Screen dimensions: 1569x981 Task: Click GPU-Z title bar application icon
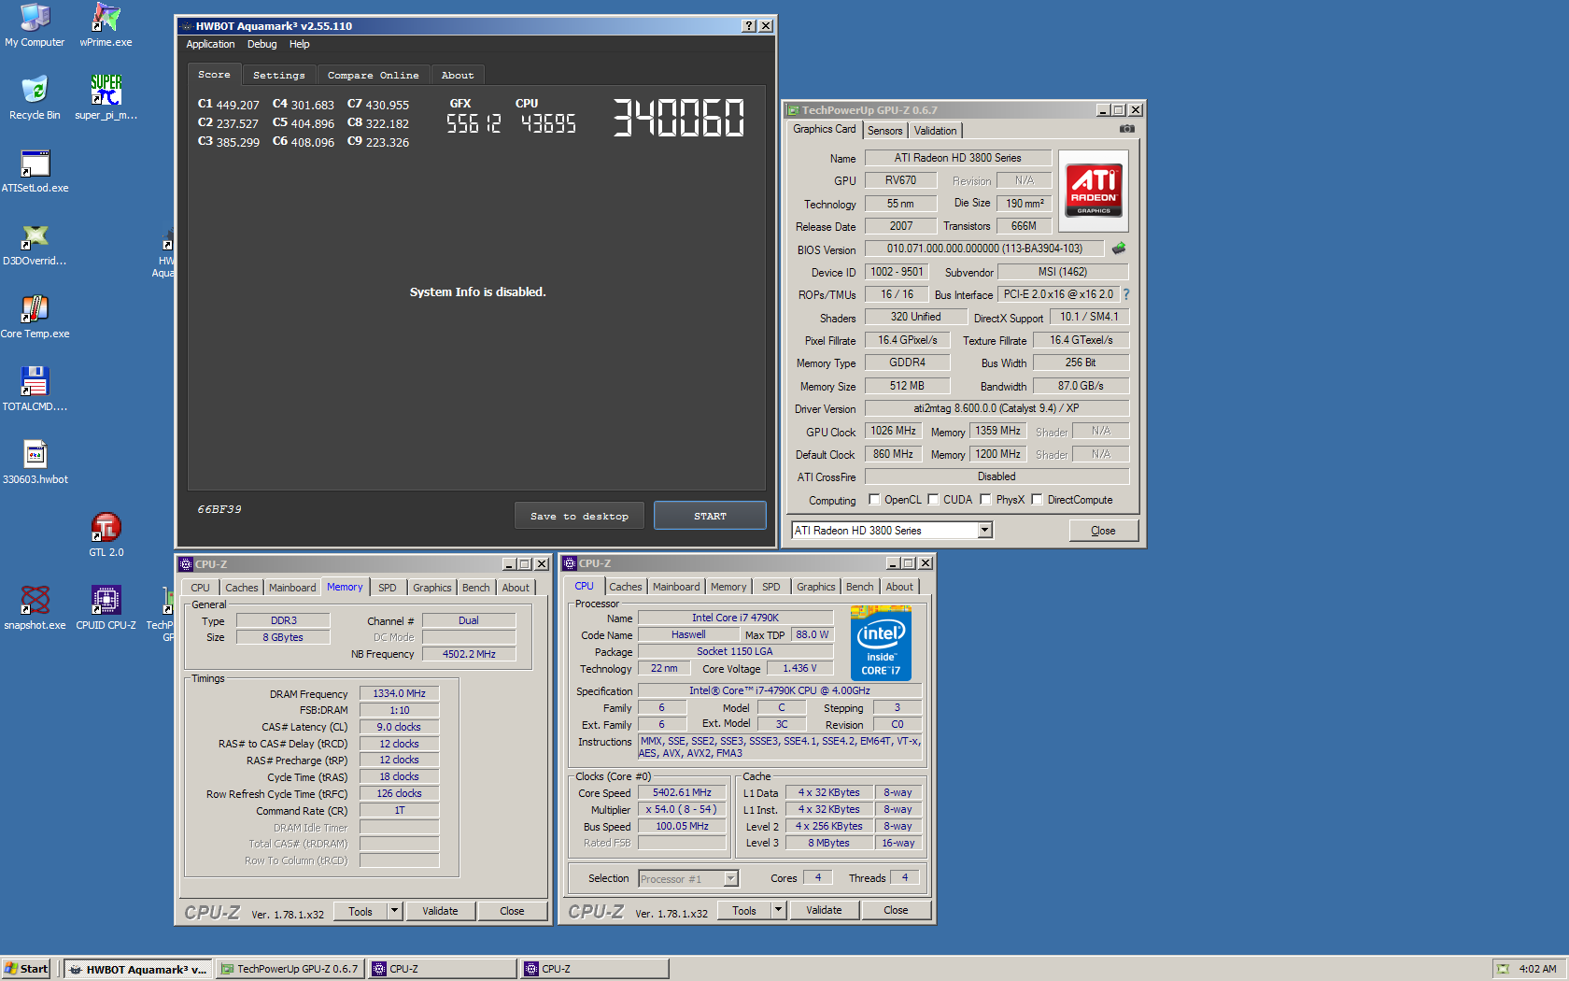[x=793, y=110]
